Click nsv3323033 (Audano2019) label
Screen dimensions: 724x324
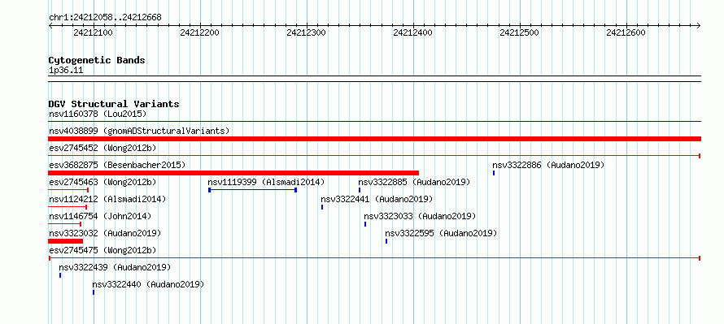pyautogui.click(x=420, y=216)
